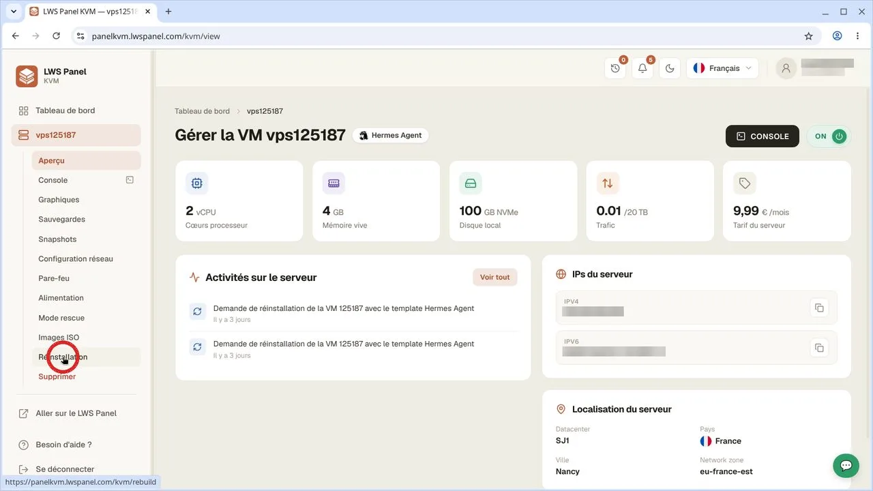873x491 pixels.
Task: Copy the IPV4 address
Action: (819, 308)
